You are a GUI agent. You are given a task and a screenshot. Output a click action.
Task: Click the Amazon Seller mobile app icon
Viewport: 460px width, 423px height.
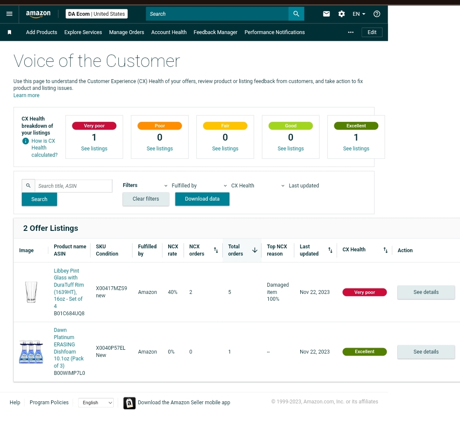129,403
